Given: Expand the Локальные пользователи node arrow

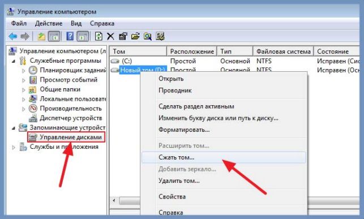Looking at the screenshot, I should [23, 99].
